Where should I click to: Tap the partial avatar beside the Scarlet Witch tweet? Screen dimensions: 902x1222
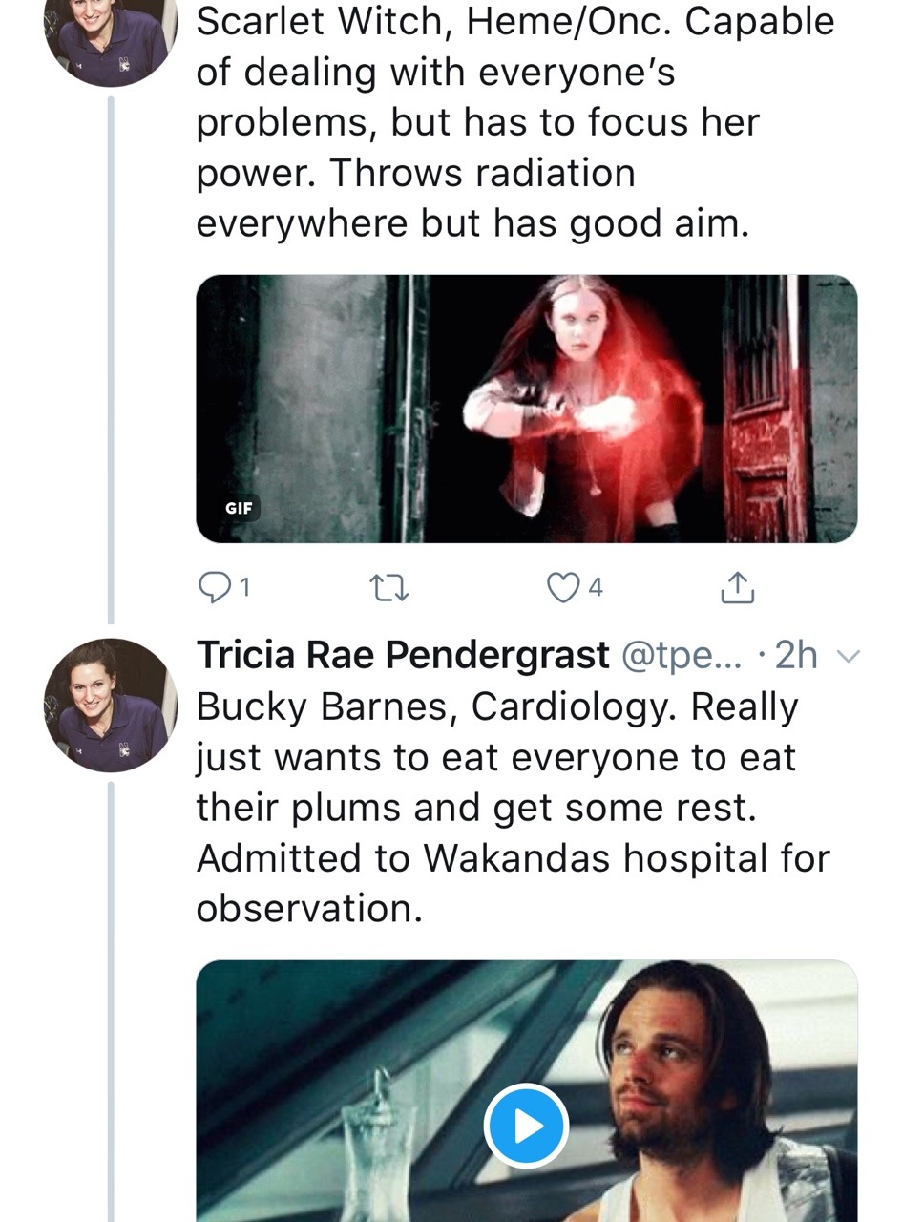tap(111, 38)
